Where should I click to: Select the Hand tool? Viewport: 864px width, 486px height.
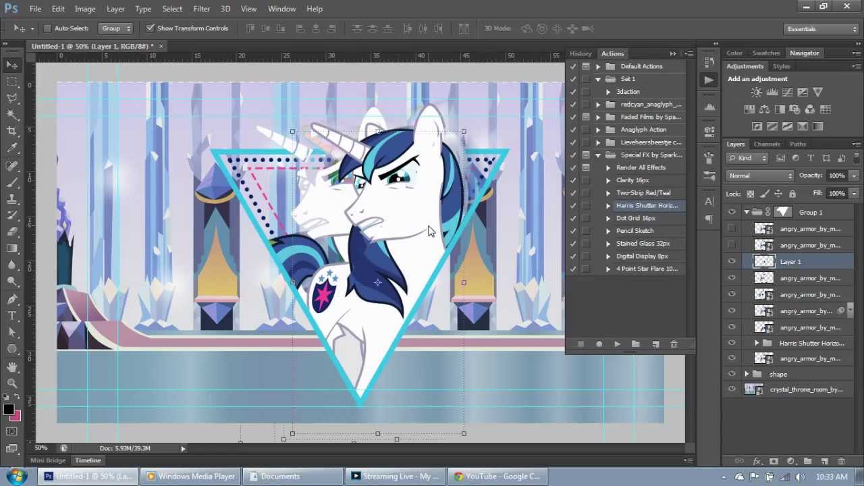12,367
